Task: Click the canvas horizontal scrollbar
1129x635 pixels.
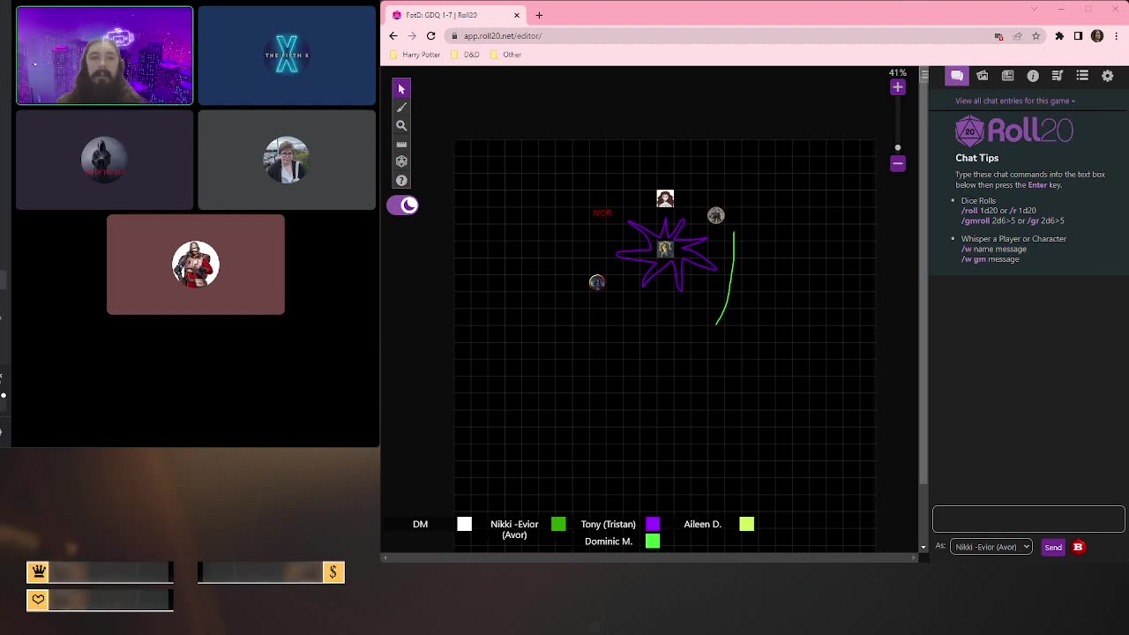Action: (x=649, y=557)
